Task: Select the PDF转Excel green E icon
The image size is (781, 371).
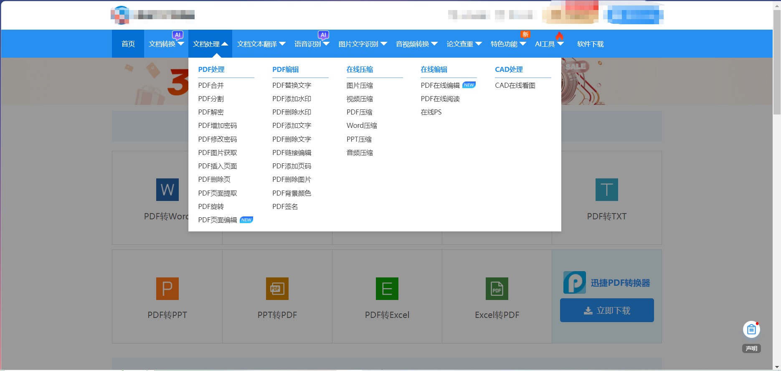Action: tap(387, 289)
